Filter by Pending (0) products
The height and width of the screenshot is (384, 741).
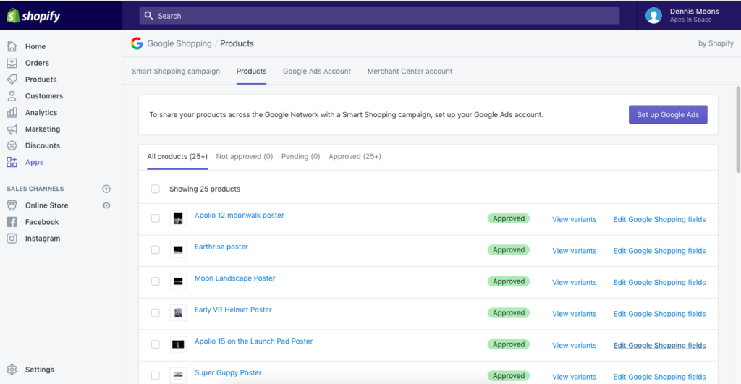coord(300,156)
